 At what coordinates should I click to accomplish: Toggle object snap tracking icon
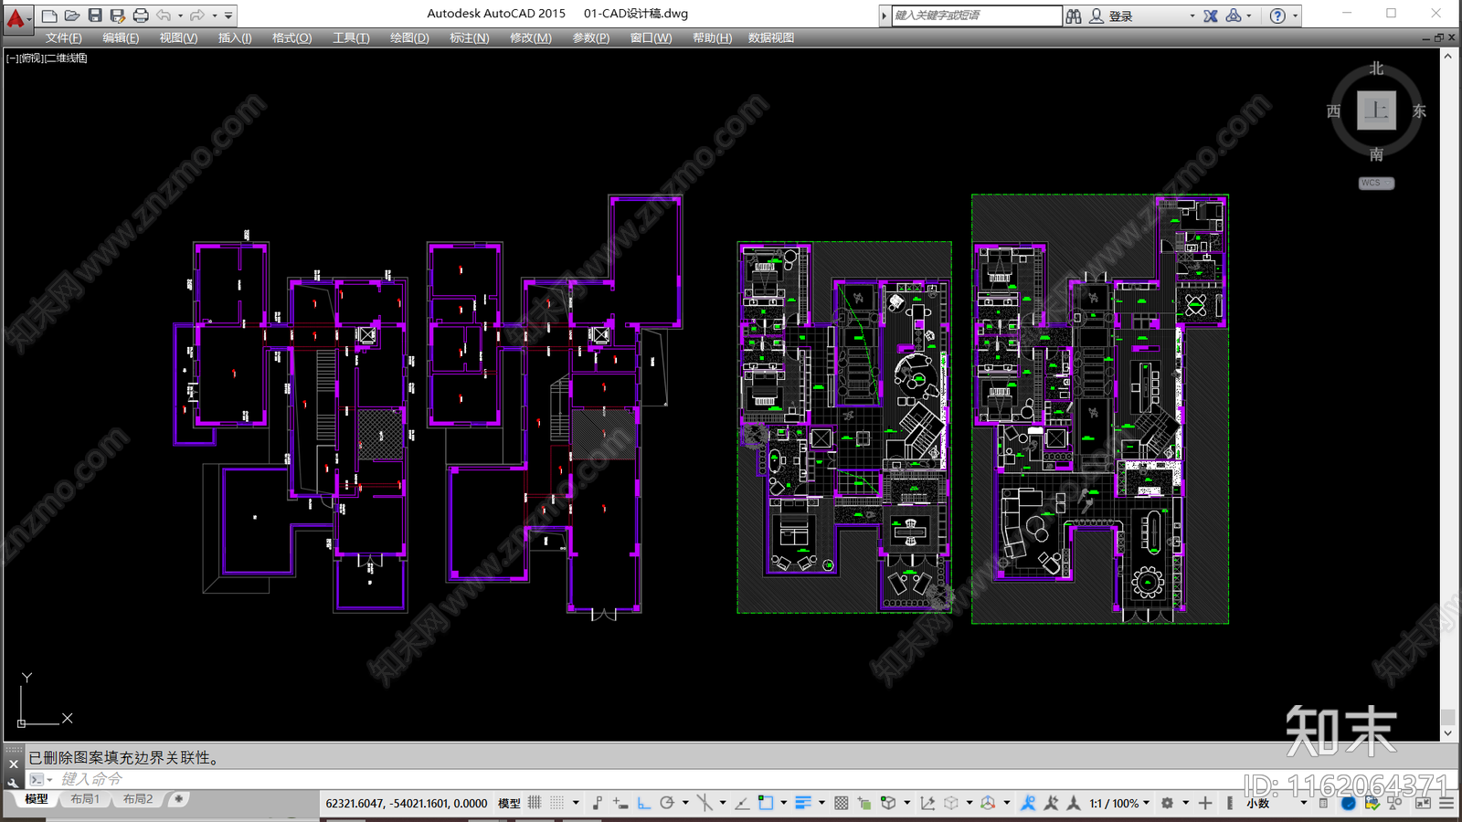point(742,803)
